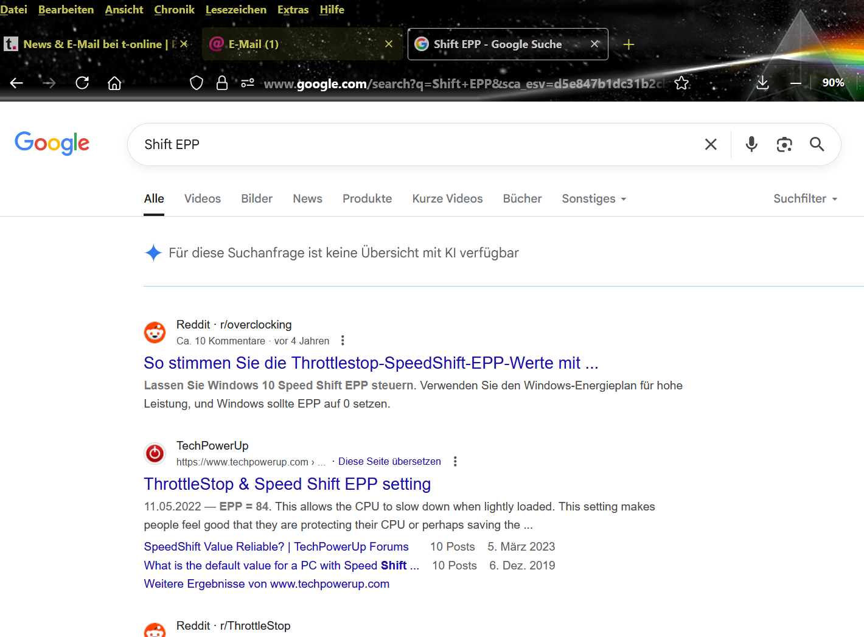Viewport: 864px width, 637px height.
Task: Open the downloads panel
Action: coord(762,83)
